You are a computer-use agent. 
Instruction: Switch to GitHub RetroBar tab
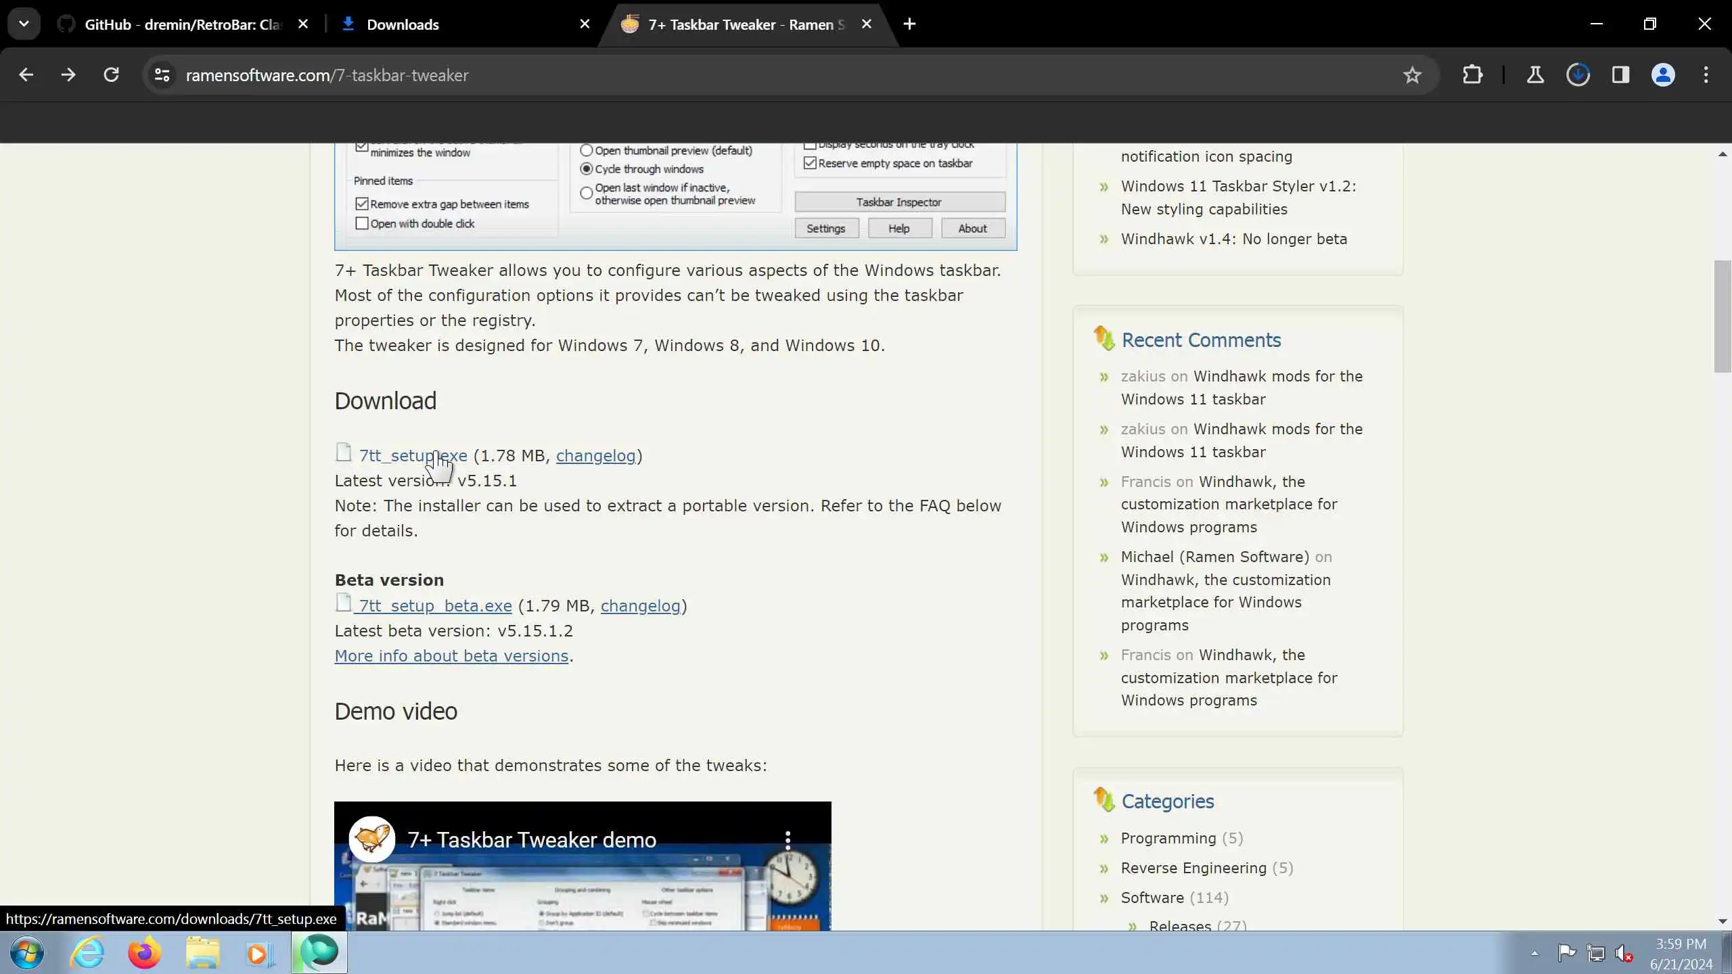(x=183, y=24)
